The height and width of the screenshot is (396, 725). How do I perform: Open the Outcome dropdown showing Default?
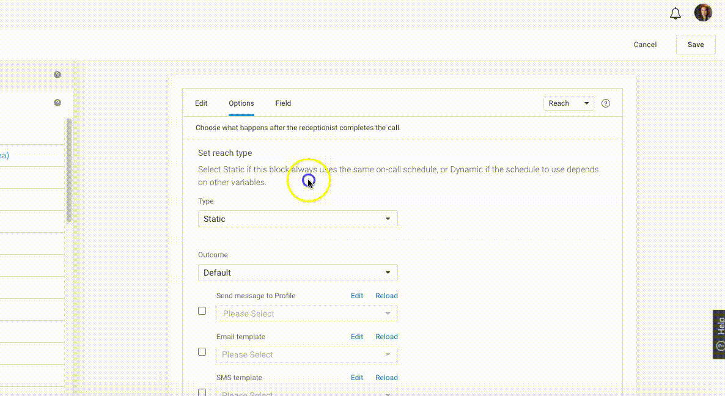pos(298,273)
